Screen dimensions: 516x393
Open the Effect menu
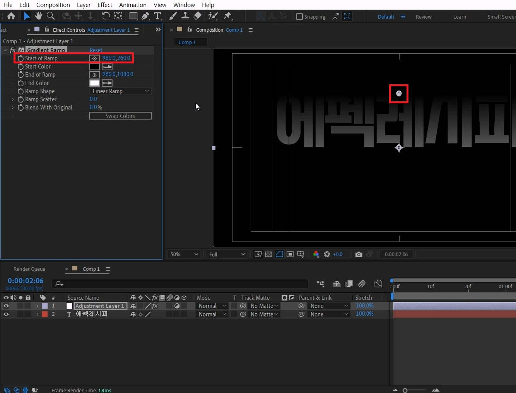click(x=105, y=5)
